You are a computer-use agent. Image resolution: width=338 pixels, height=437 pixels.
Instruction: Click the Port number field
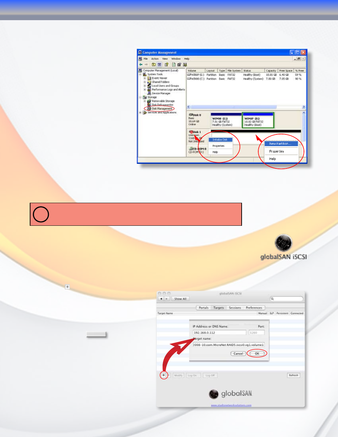[x=257, y=333]
